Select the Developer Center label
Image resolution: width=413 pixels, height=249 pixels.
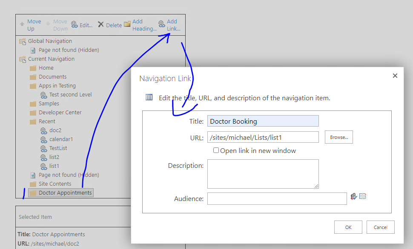pyautogui.click(x=60, y=113)
